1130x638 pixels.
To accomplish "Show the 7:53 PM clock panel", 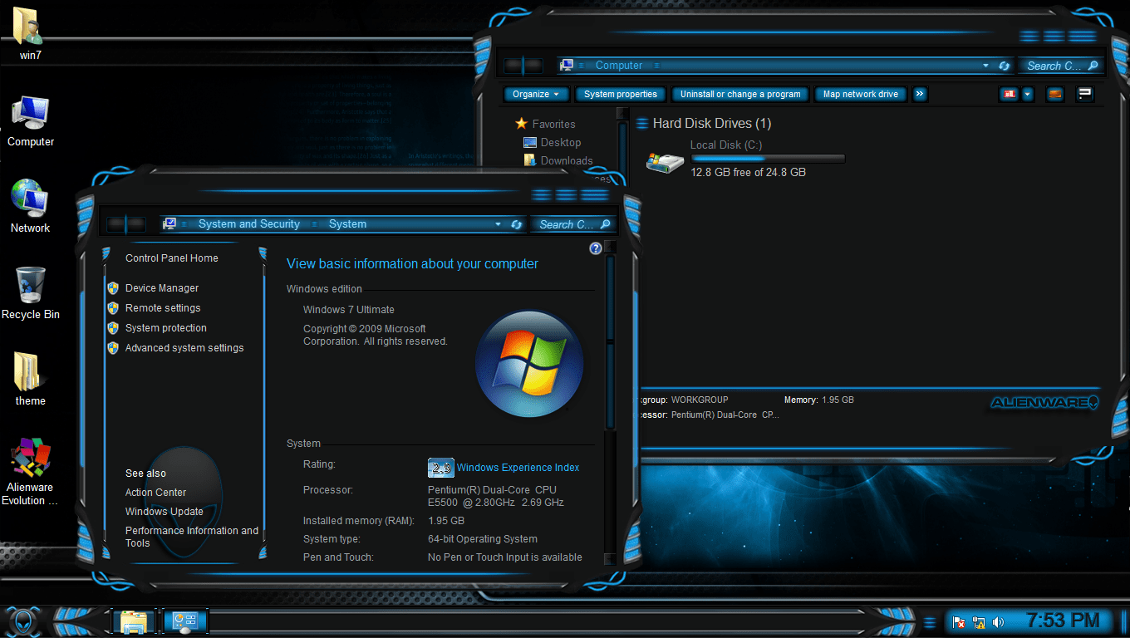I will [1063, 621].
